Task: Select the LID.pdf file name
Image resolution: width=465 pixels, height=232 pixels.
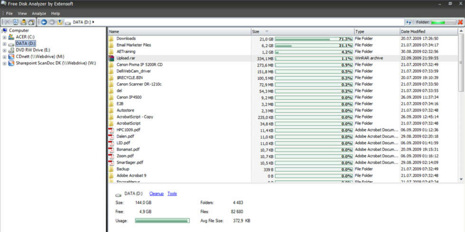Action: coord(123,143)
